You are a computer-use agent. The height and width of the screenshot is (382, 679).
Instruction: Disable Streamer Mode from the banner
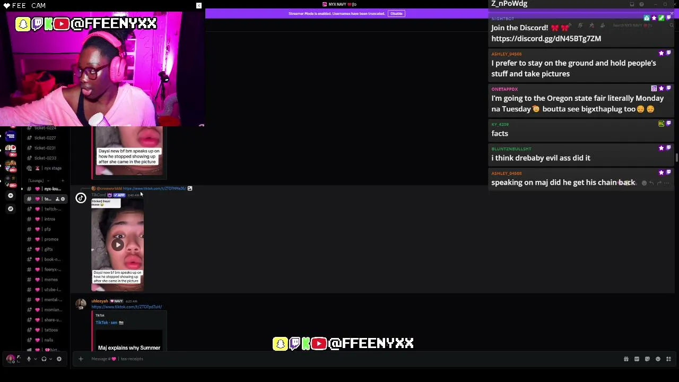[x=396, y=13]
